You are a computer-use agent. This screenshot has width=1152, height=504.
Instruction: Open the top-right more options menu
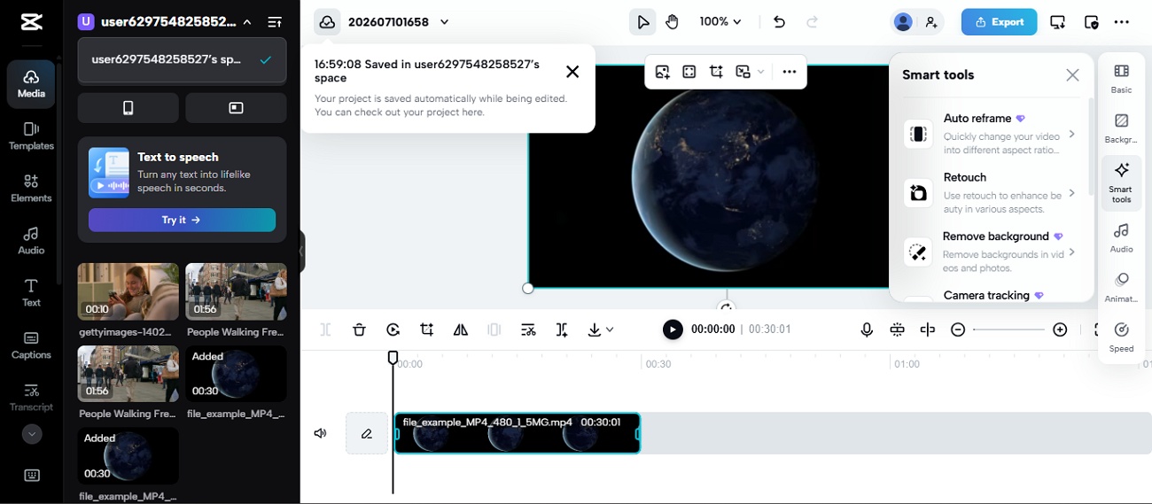click(x=1122, y=22)
